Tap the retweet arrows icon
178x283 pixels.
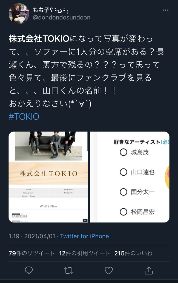tap(69, 270)
